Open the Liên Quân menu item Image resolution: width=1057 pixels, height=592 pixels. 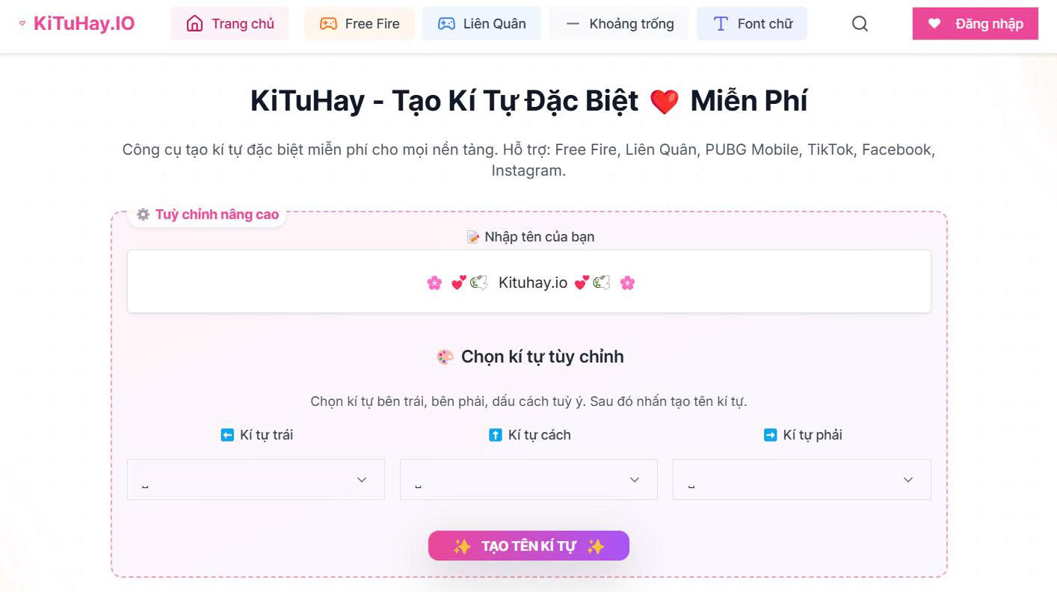(481, 24)
